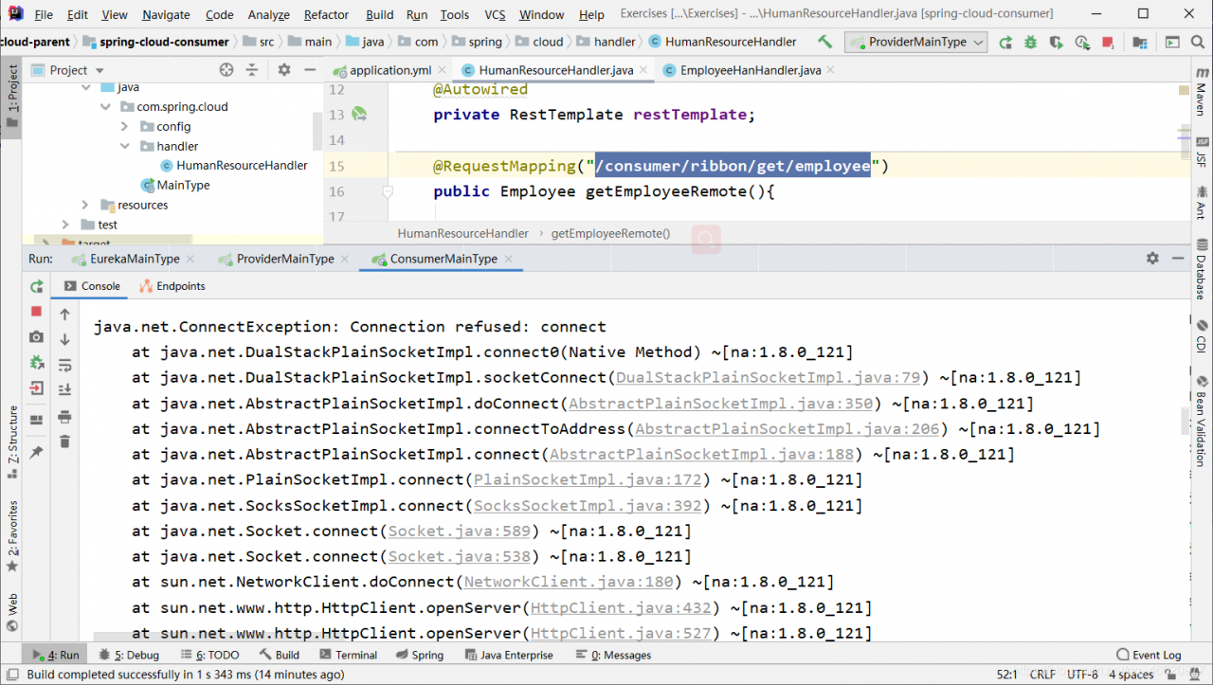The image size is (1213, 685).
Task: Switch to ProviderMainType run tab
Action: click(285, 259)
